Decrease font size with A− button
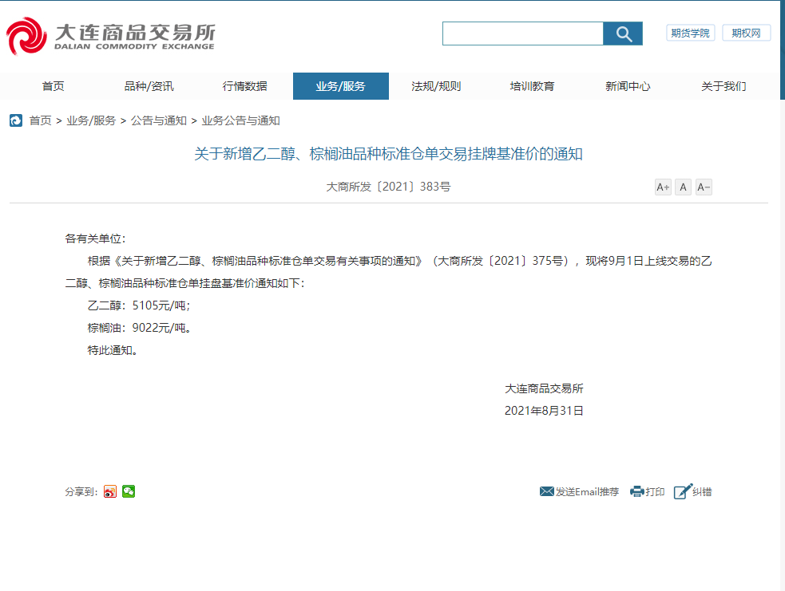 point(704,187)
